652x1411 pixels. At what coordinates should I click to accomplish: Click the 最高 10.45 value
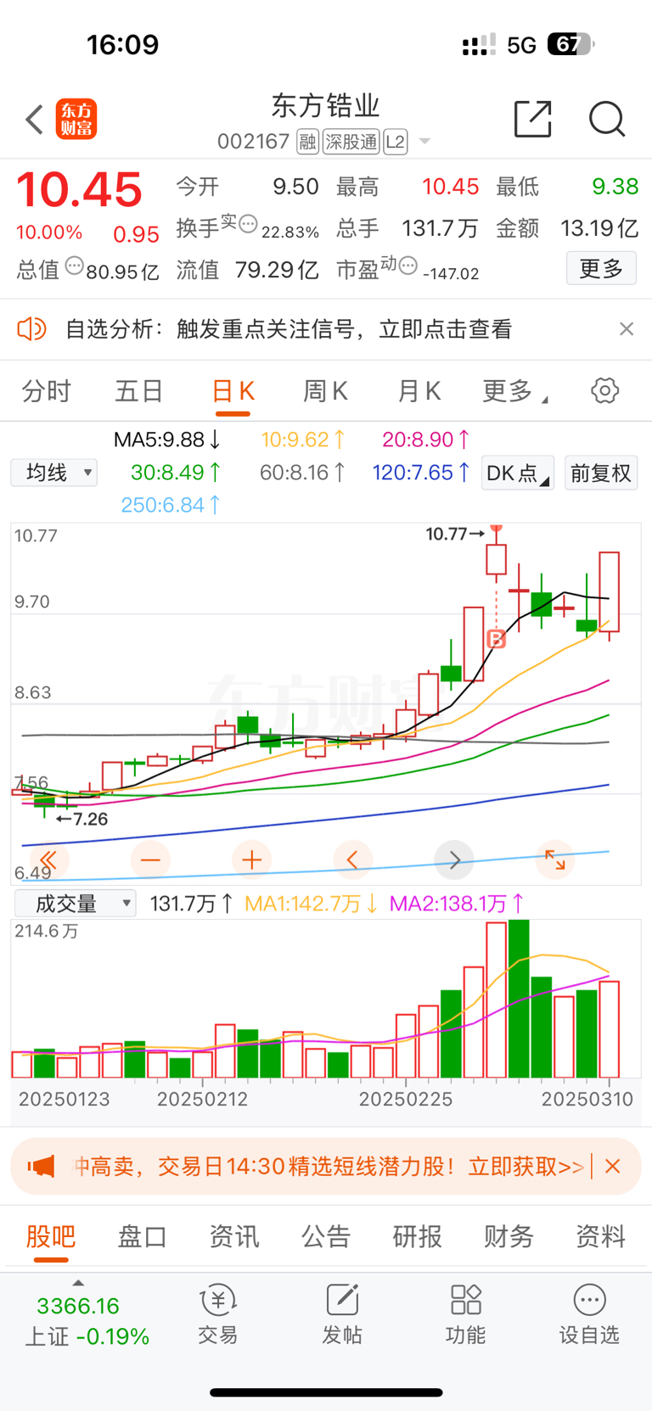point(451,187)
